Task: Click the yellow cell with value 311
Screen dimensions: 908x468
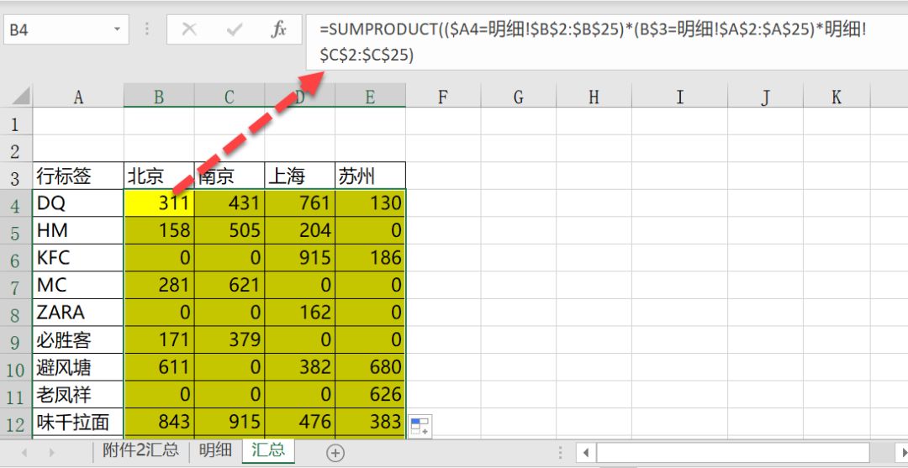Action: point(159,203)
